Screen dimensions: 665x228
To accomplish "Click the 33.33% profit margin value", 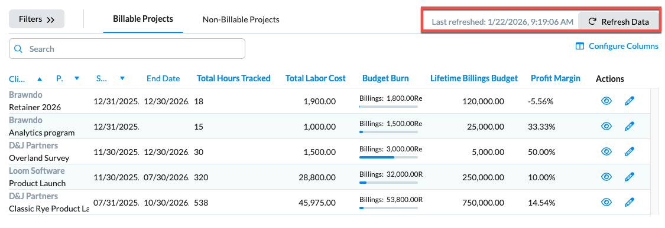I will tap(541, 127).
